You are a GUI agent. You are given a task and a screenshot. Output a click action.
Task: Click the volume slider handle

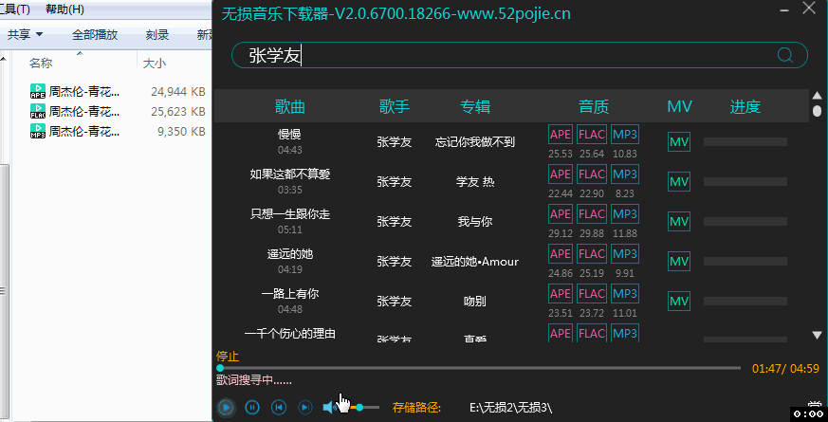[359, 407]
